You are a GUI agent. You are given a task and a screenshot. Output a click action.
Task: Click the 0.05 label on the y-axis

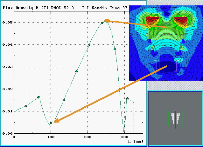[x=6, y=23]
